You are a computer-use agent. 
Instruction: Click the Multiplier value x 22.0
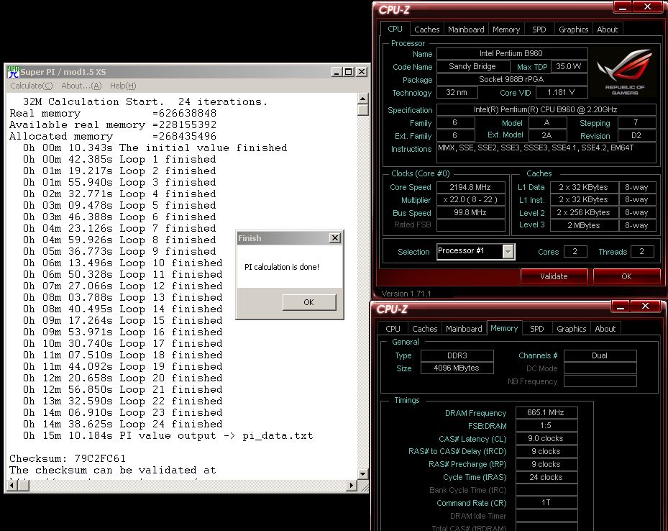[471, 199]
